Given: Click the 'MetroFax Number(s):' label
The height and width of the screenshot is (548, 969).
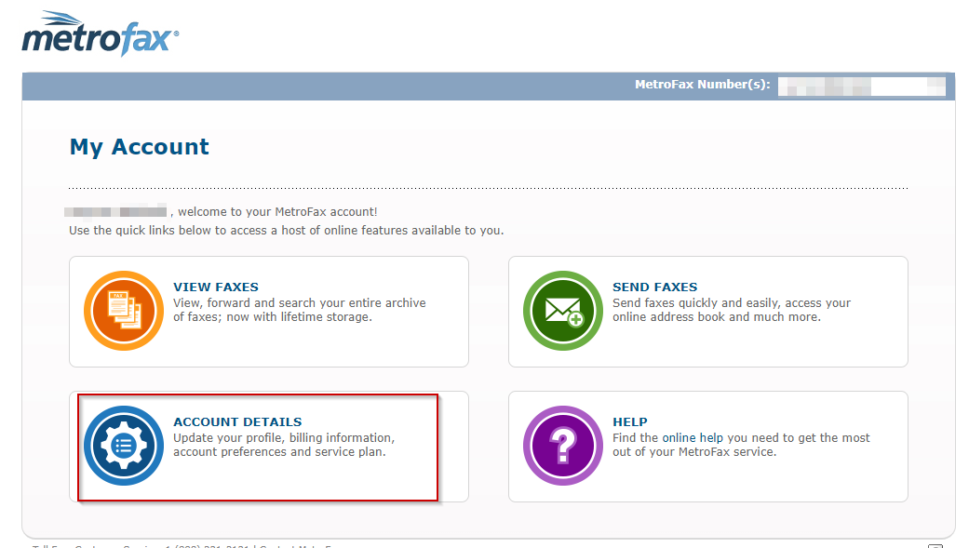Looking at the screenshot, I should 702,85.
